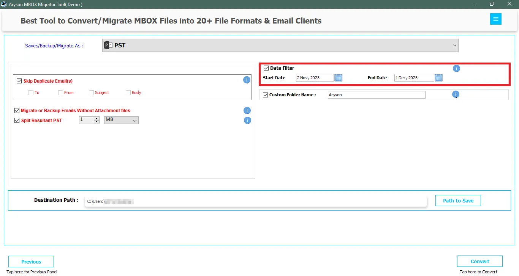Click the Path to Save button
Screen dimensions: 519x276
[458, 201]
